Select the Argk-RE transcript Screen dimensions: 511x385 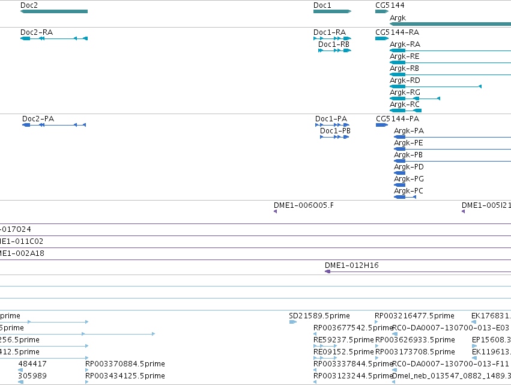[450, 62]
